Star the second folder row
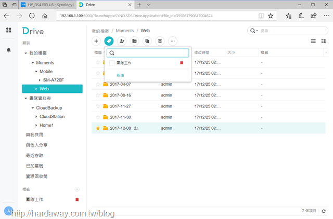Image resolution: width=333 pixels, height=219 pixels. 98,73
